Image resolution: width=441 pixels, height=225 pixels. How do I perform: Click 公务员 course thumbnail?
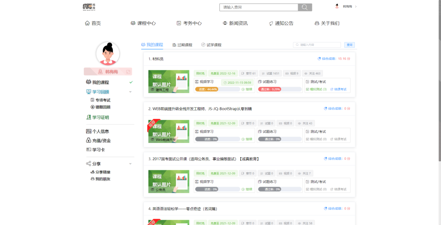pos(169,181)
